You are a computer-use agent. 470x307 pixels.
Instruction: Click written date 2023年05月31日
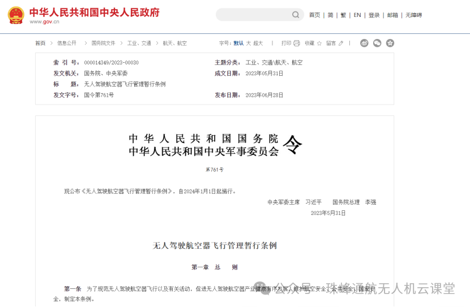point(264,73)
